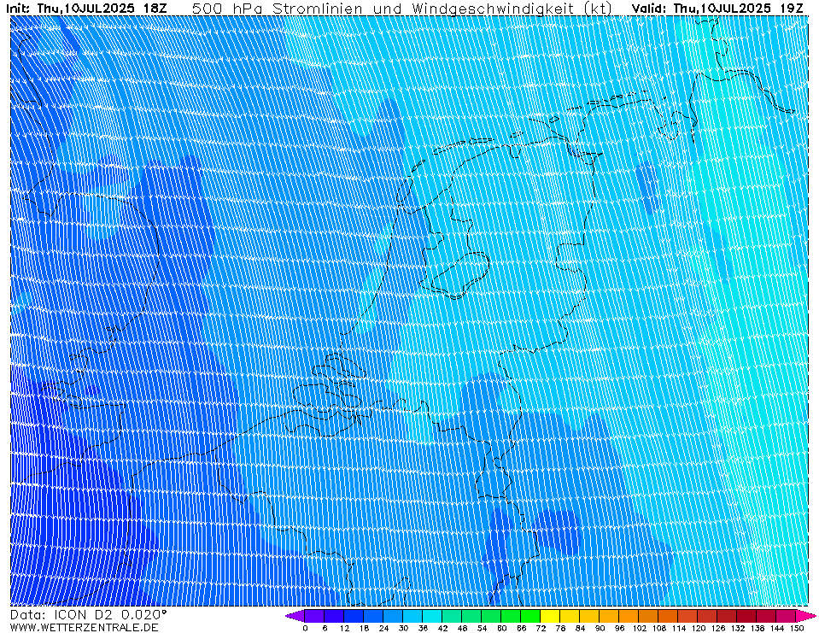
Task: Select the 144–150 kt magenta swatch
Action: tap(787, 616)
